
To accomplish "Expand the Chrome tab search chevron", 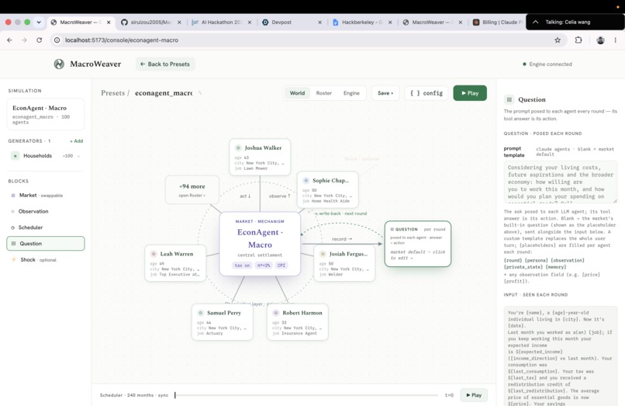I will (x=39, y=23).
